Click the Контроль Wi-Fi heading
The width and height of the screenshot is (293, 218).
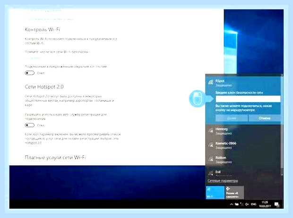pyautogui.click(x=43, y=29)
